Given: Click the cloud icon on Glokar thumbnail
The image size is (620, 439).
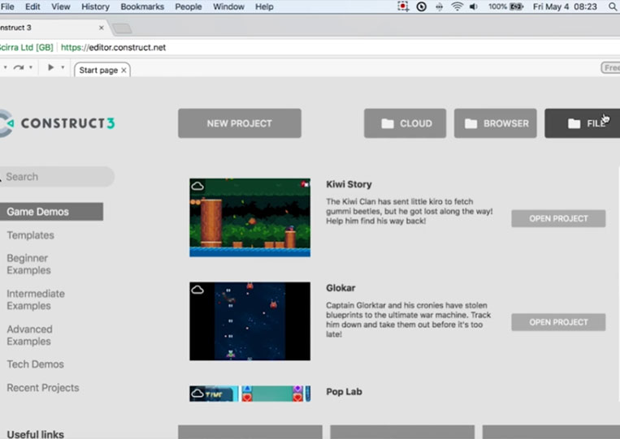Looking at the screenshot, I should point(197,290).
